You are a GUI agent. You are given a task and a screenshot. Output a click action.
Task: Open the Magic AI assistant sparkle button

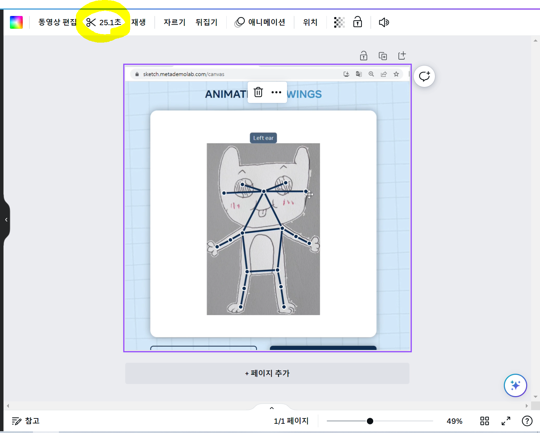coord(515,385)
